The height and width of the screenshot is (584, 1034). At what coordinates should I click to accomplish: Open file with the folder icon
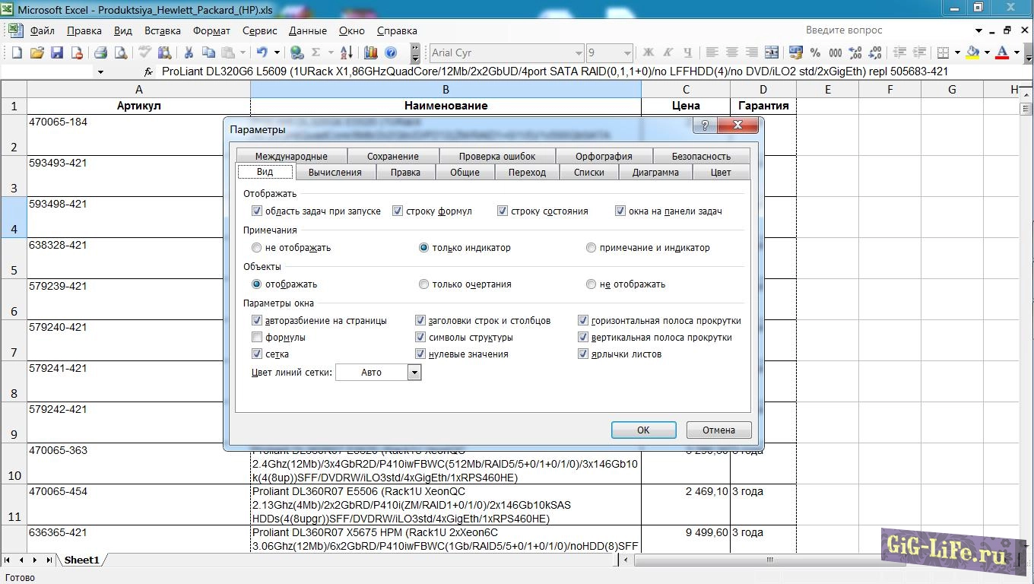[36, 52]
